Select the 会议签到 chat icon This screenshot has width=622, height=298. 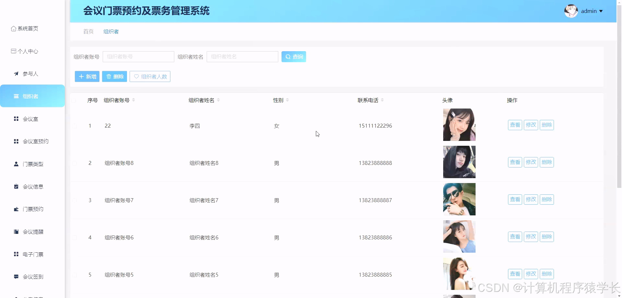point(16,277)
